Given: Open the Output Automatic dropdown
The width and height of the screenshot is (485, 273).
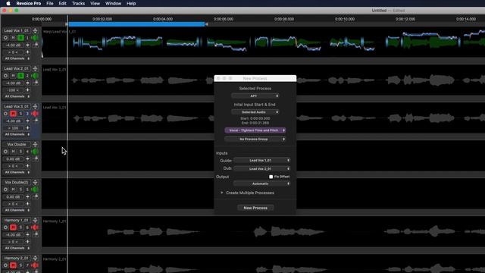Looking at the screenshot, I should click(x=262, y=184).
